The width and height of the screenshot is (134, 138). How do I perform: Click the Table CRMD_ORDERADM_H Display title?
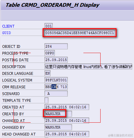click(x=52, y=5)
